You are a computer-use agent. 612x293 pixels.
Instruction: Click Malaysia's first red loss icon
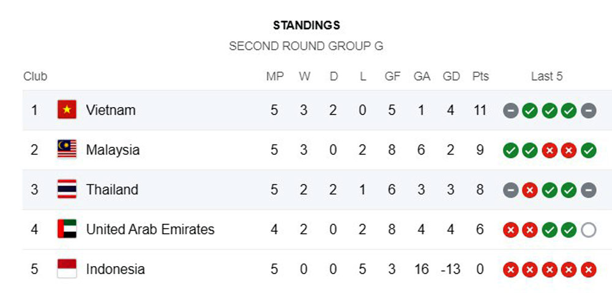click(x=550, y=150)
